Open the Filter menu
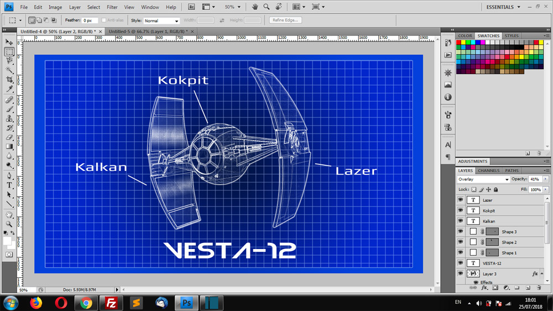This screenshot has height=311, width=553. (112, 7)
